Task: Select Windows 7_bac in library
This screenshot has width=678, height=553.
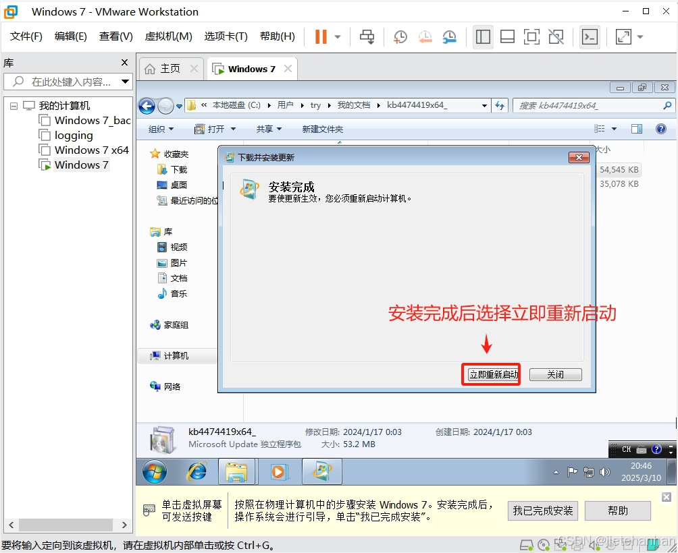Action: tap(93, 121)
